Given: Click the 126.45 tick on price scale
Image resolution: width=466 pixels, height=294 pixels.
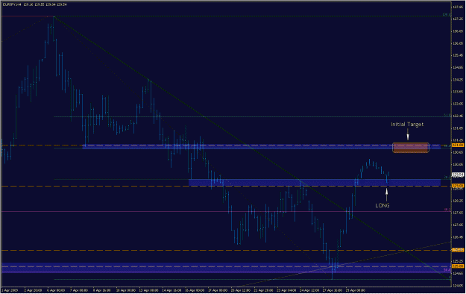Looking at the screenshot, I should (459, 237).
